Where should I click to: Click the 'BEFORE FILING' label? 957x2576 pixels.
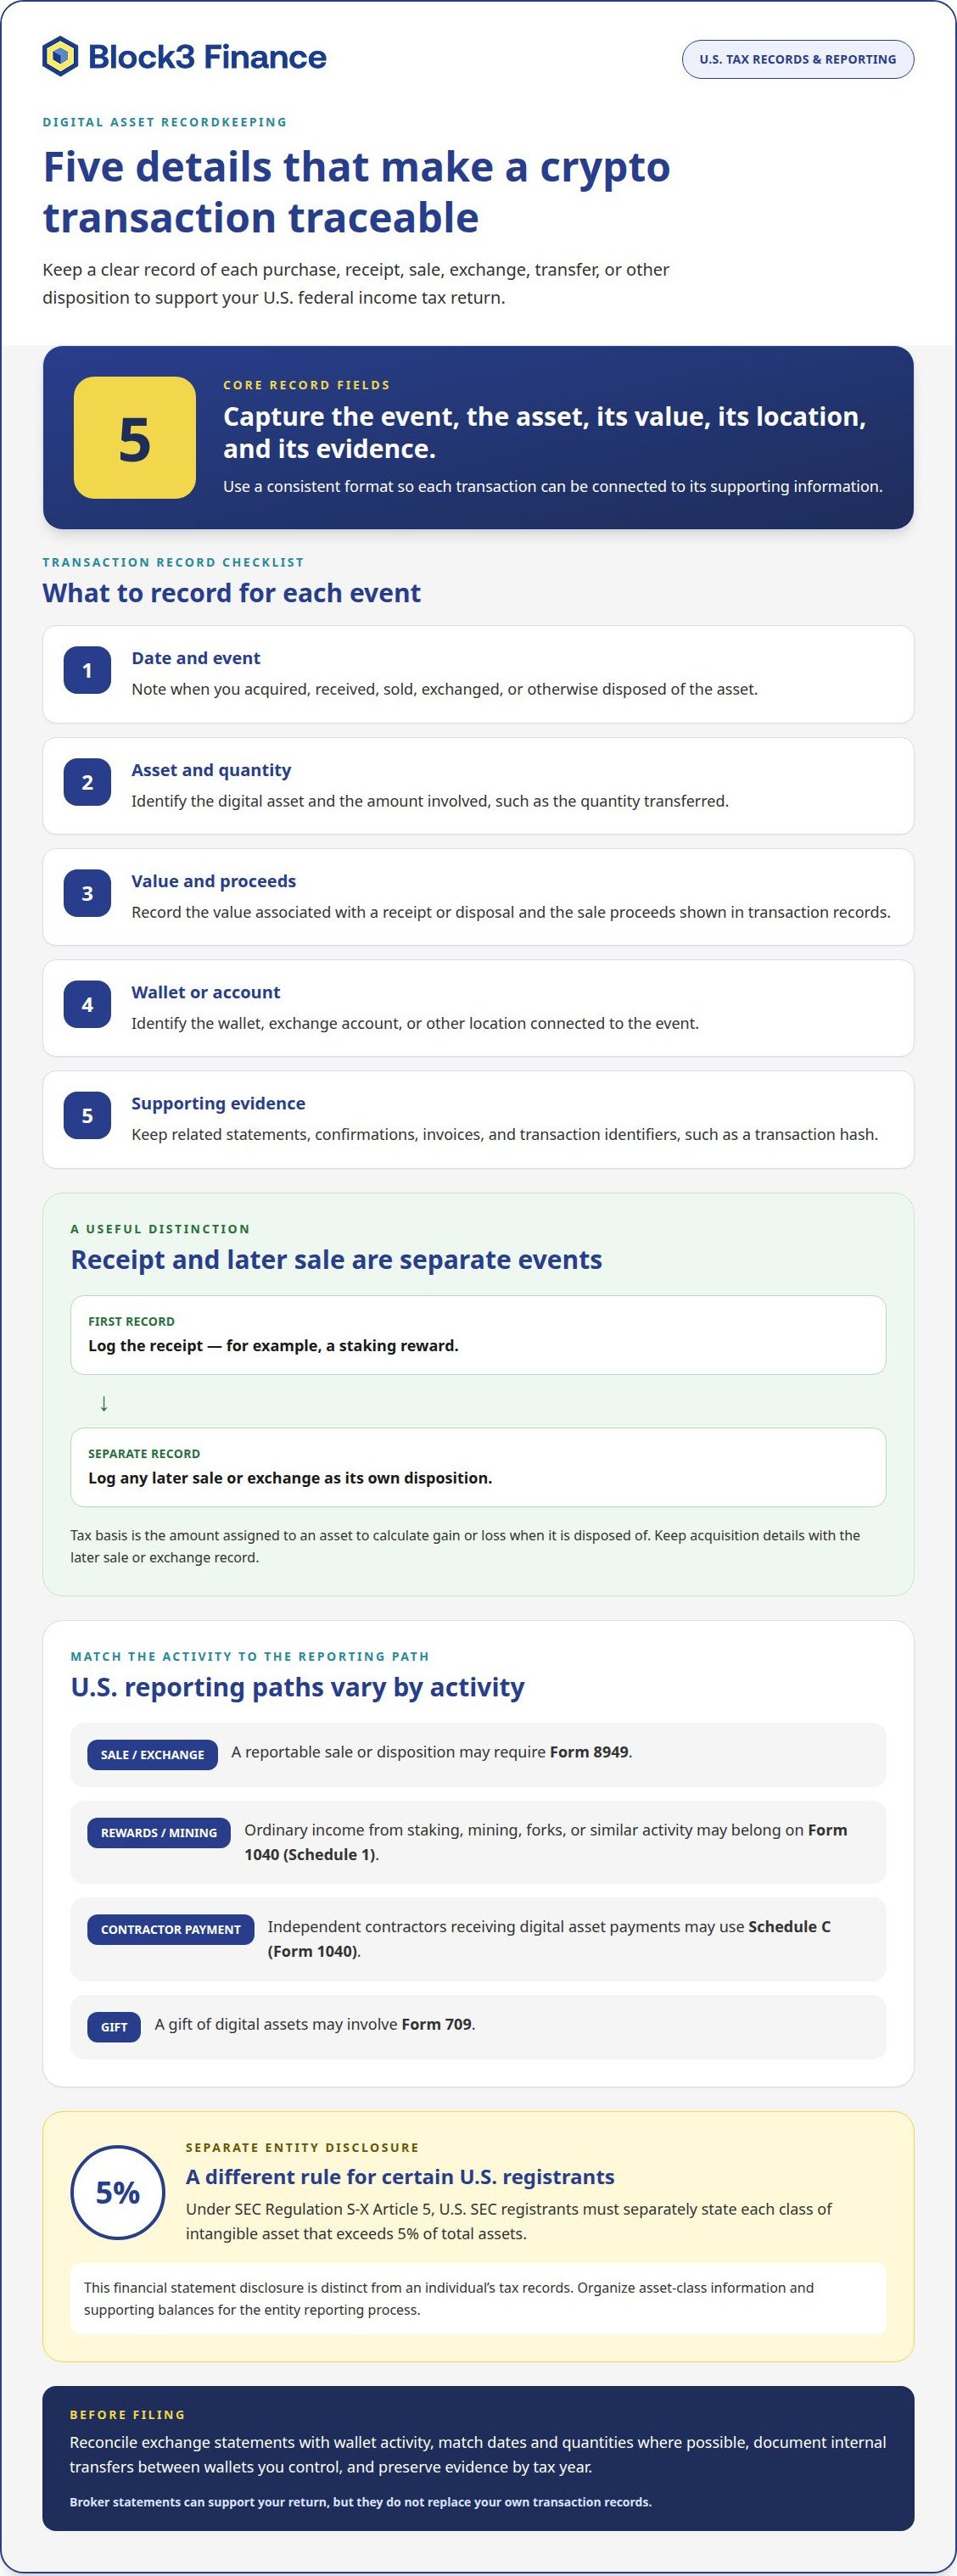(127, 2414)
